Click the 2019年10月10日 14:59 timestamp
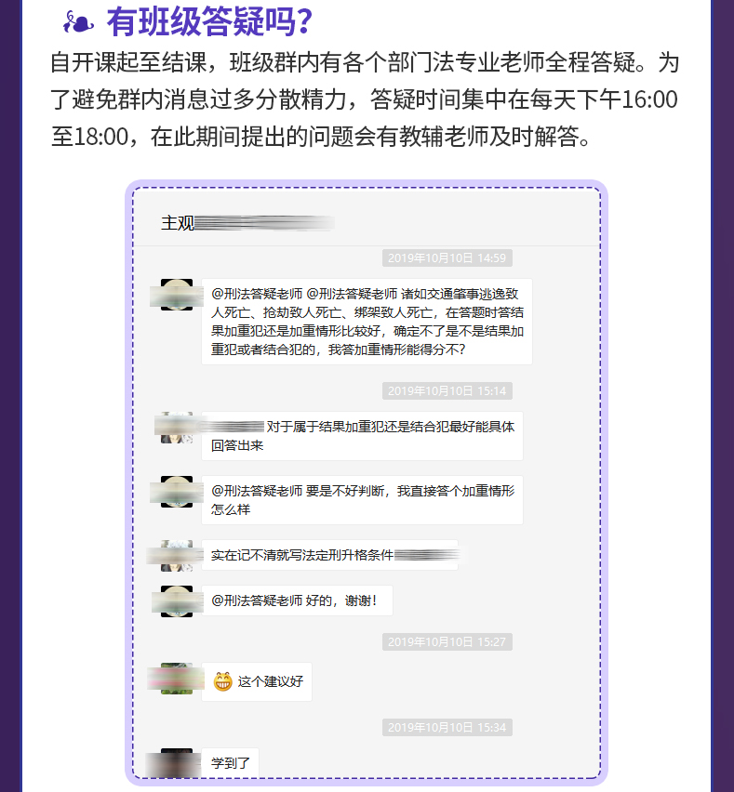734x792 pixels. [447, 258]
